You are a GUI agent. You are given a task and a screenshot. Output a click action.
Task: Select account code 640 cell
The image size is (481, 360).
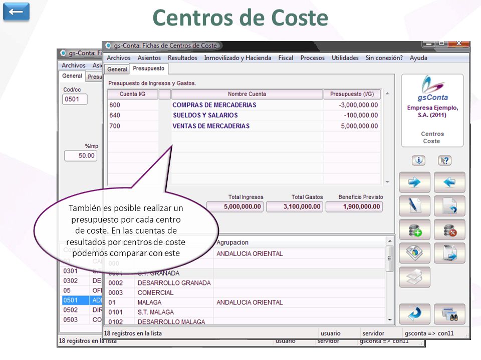[x=133, y=115]
